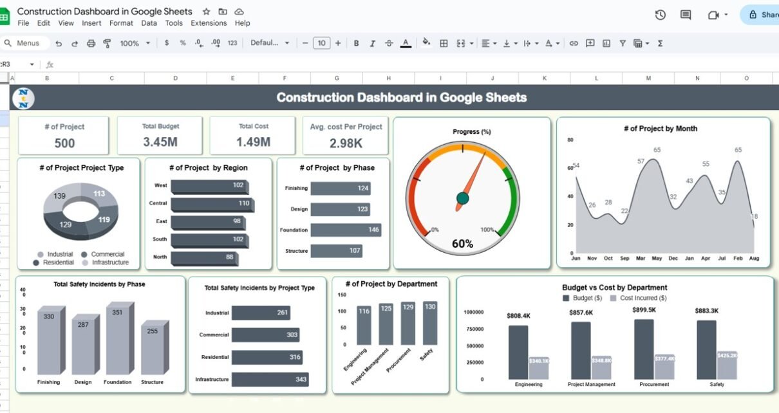Check cloud save status icon

pos(239,12)
